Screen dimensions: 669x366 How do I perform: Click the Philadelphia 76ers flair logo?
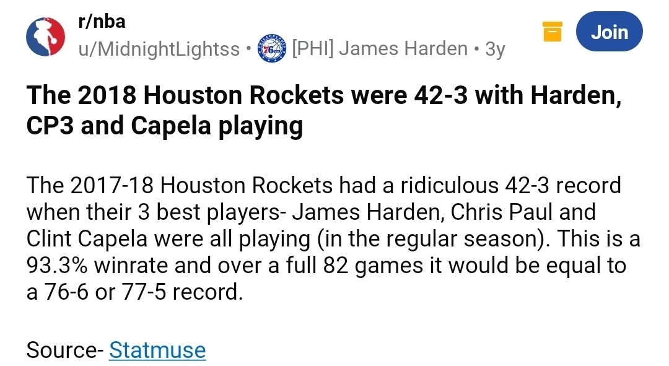(271, 49)
